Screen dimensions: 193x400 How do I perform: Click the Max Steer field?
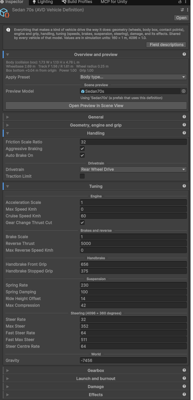click(x=133, y=326)
